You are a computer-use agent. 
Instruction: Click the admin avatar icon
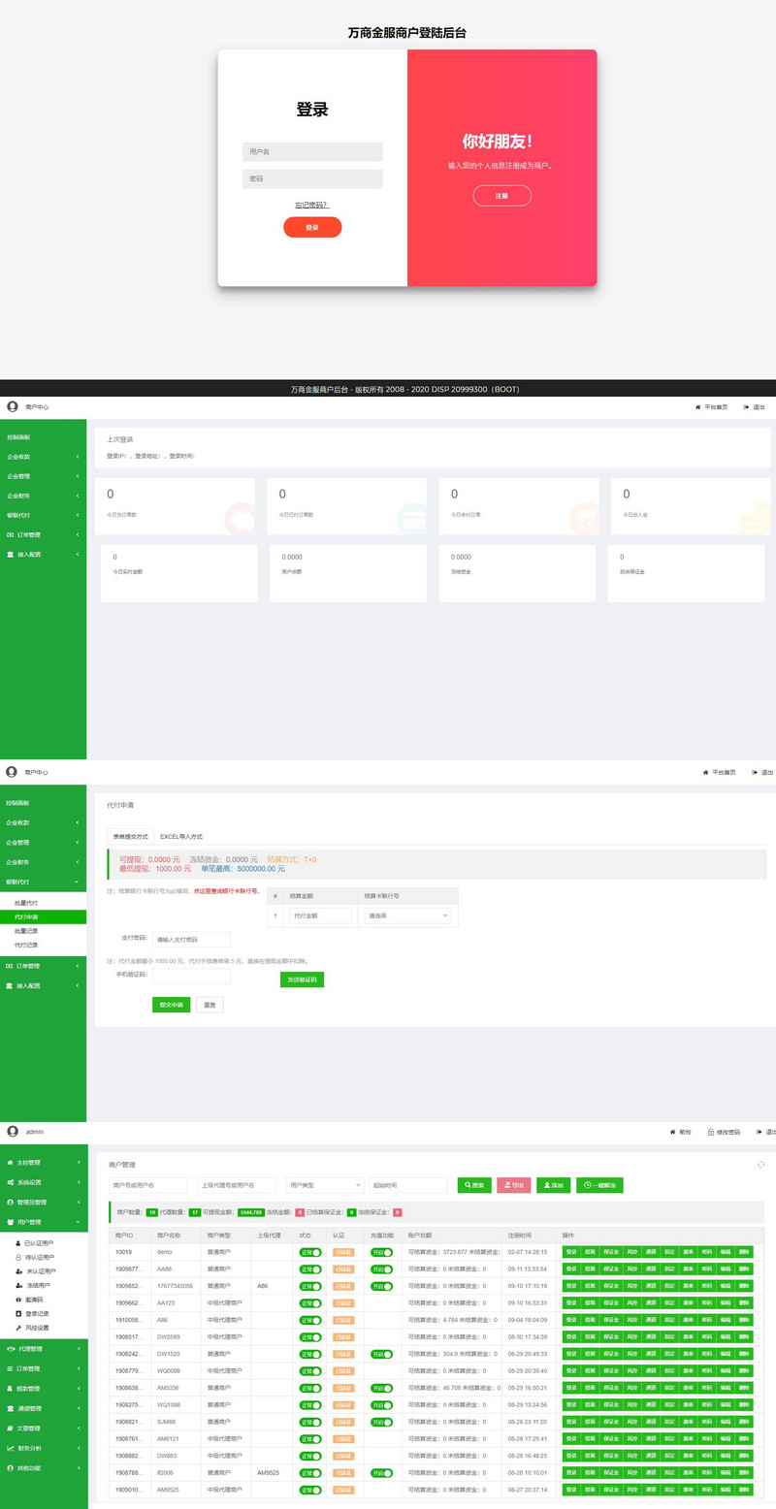pos(12,1131)
